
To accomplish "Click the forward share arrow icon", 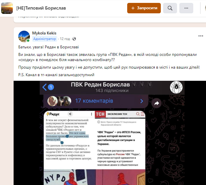I will click(156, 103).
